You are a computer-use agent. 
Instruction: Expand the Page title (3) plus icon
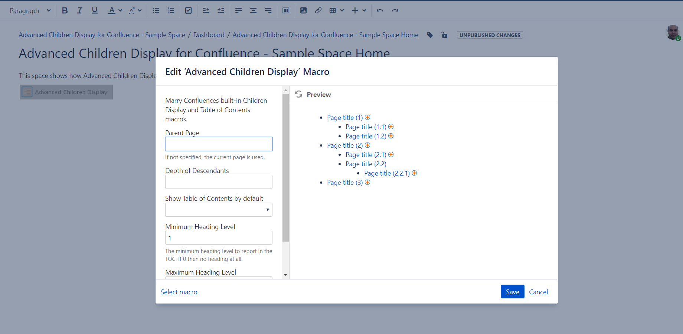(x=367, y=182)
